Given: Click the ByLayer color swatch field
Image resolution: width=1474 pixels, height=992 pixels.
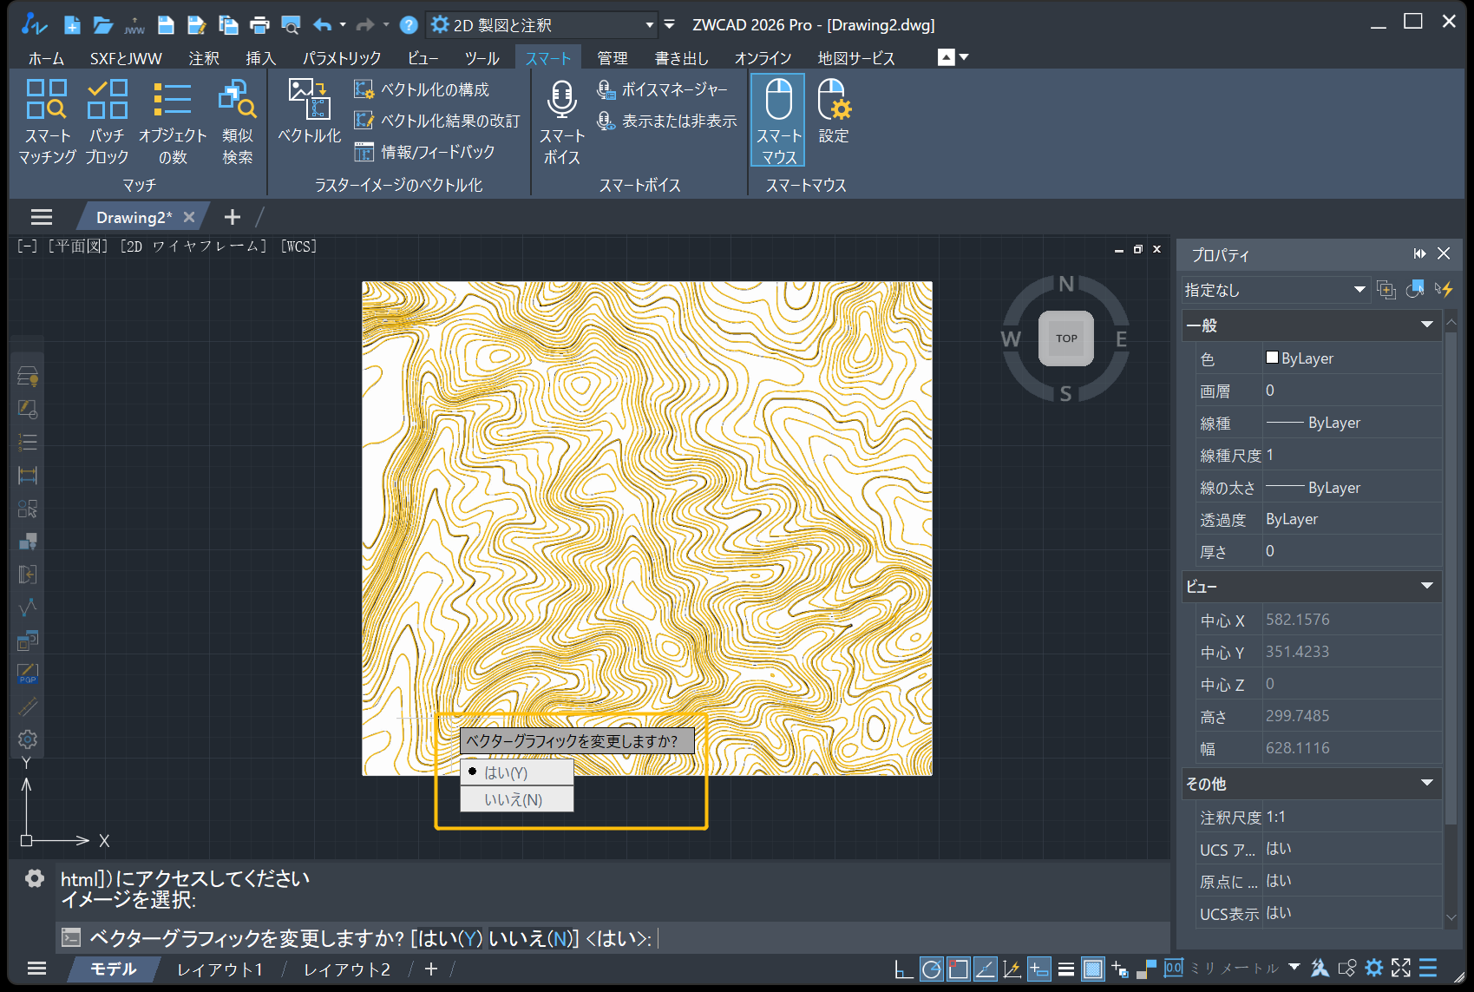Looking at the screenshot, I should point(1352,358).
